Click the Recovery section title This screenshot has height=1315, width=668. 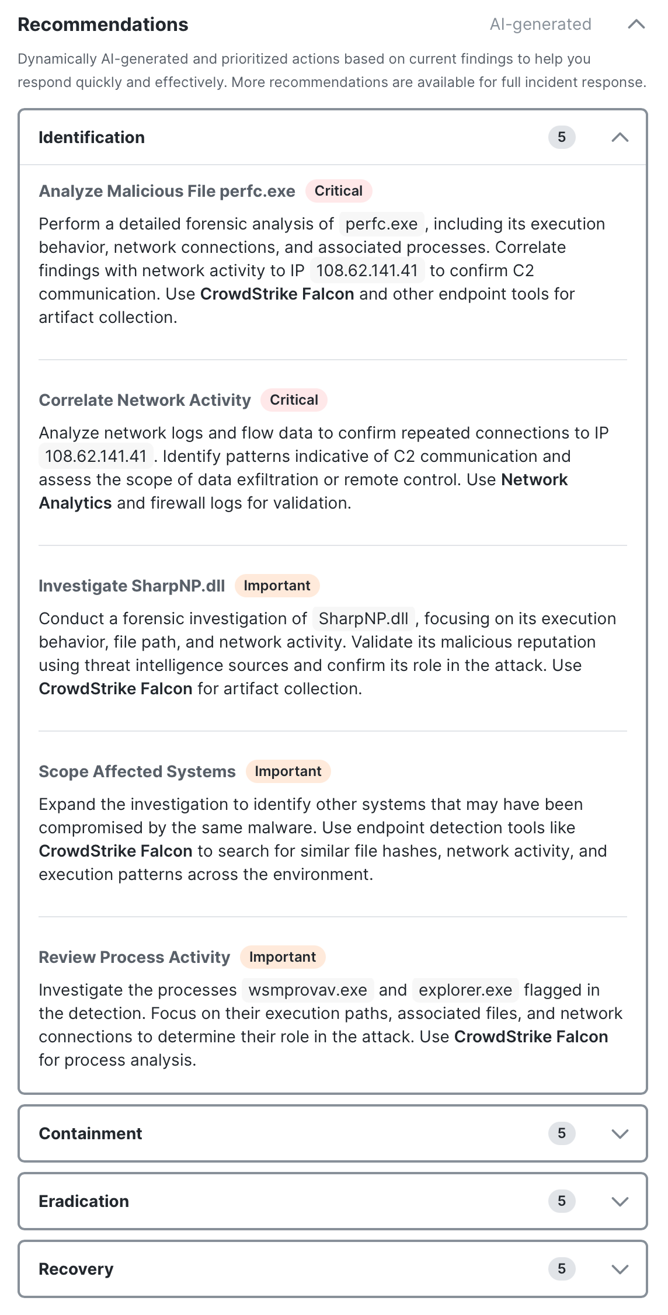(76, 1269)
